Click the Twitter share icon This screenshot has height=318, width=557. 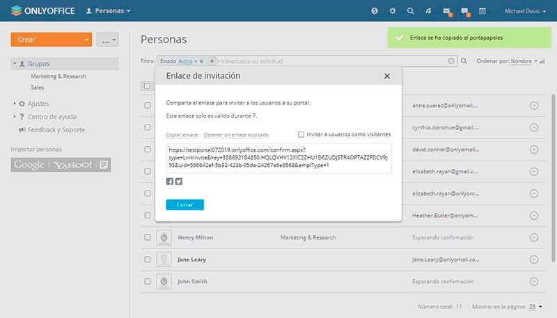tap(179, 182)
